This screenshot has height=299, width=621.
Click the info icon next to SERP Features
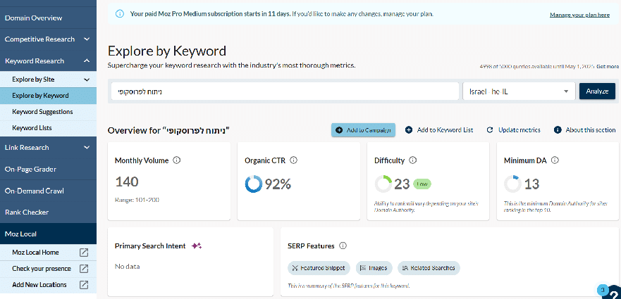pos(343,246)
